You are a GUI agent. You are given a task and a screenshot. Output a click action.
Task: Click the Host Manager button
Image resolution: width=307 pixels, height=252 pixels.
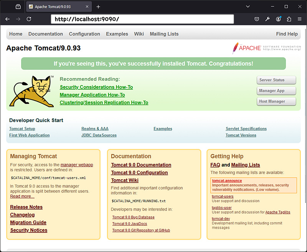(x=276, y=101)
